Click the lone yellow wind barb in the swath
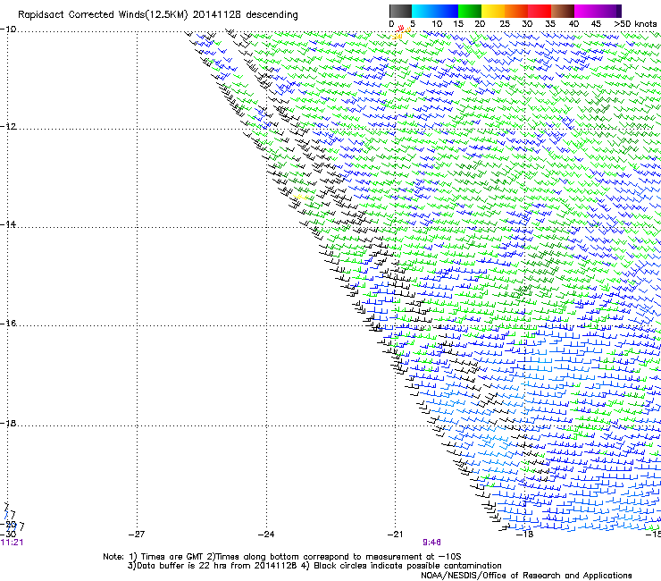 (x=300, y=197)
